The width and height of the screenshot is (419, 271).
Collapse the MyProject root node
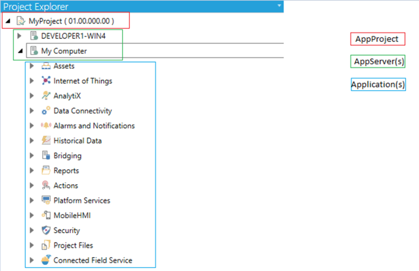tap(8, 21)
